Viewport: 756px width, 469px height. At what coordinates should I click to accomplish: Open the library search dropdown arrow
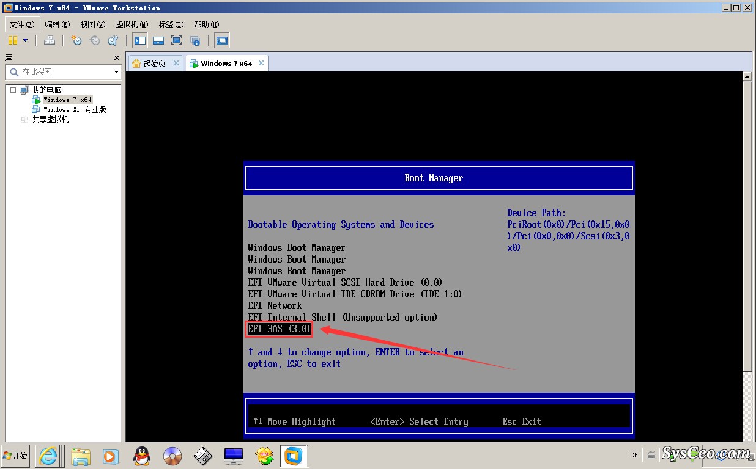coord(116,72)
